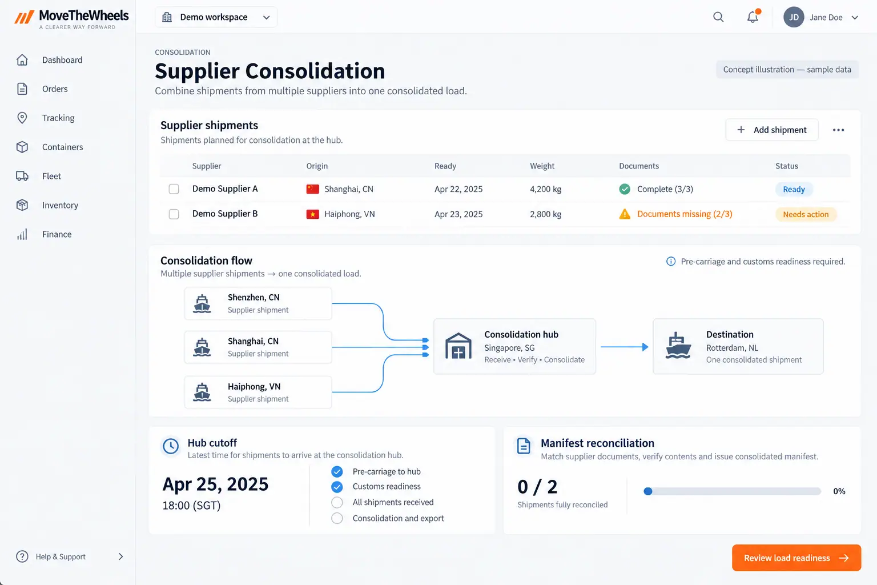Click the manifest reconciliation progress bar

pyautogui.click(x=733, y=491)
